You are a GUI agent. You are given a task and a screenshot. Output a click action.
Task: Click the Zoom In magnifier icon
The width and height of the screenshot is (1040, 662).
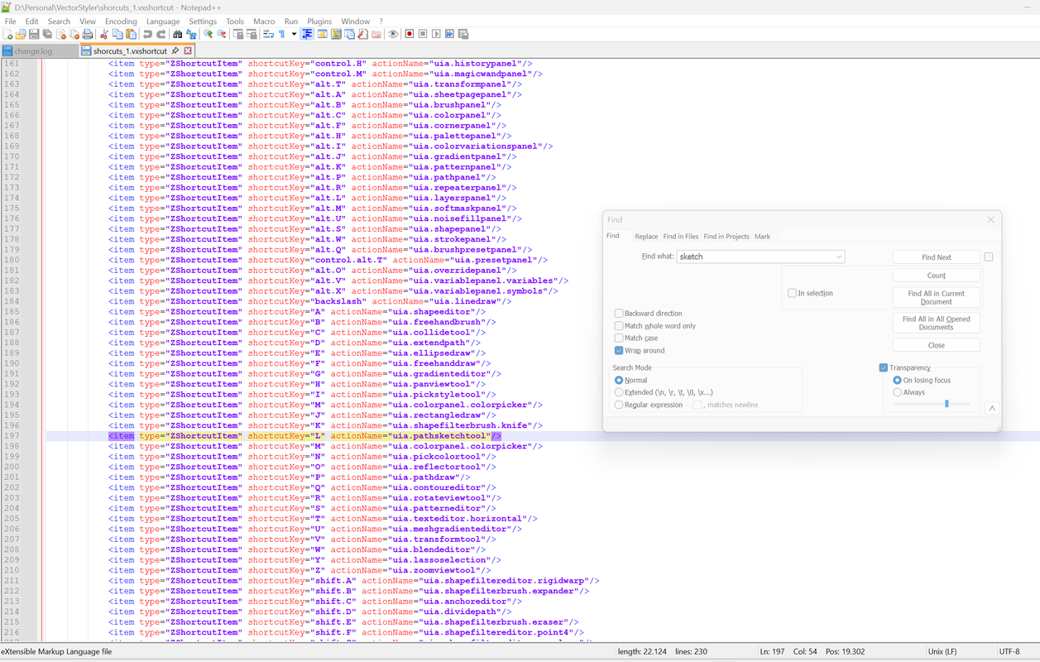[208, 34]
